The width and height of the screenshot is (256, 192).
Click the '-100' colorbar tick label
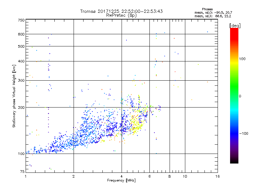[x=244, y=133]
